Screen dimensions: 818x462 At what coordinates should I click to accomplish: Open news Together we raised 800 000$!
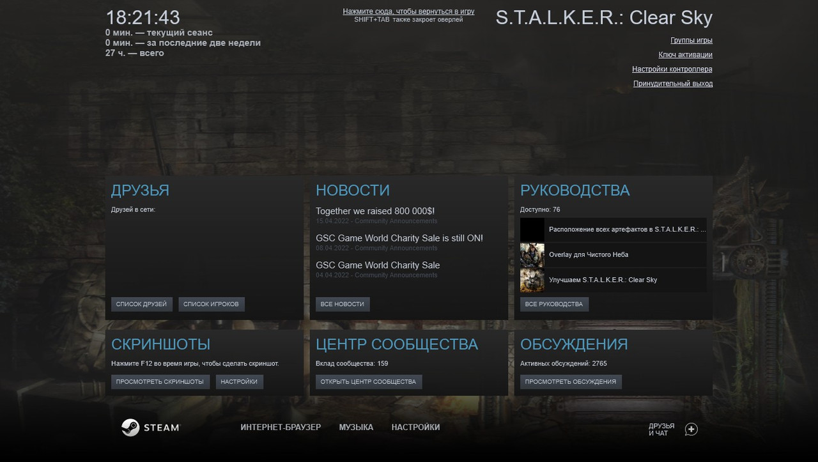point(375,211)
